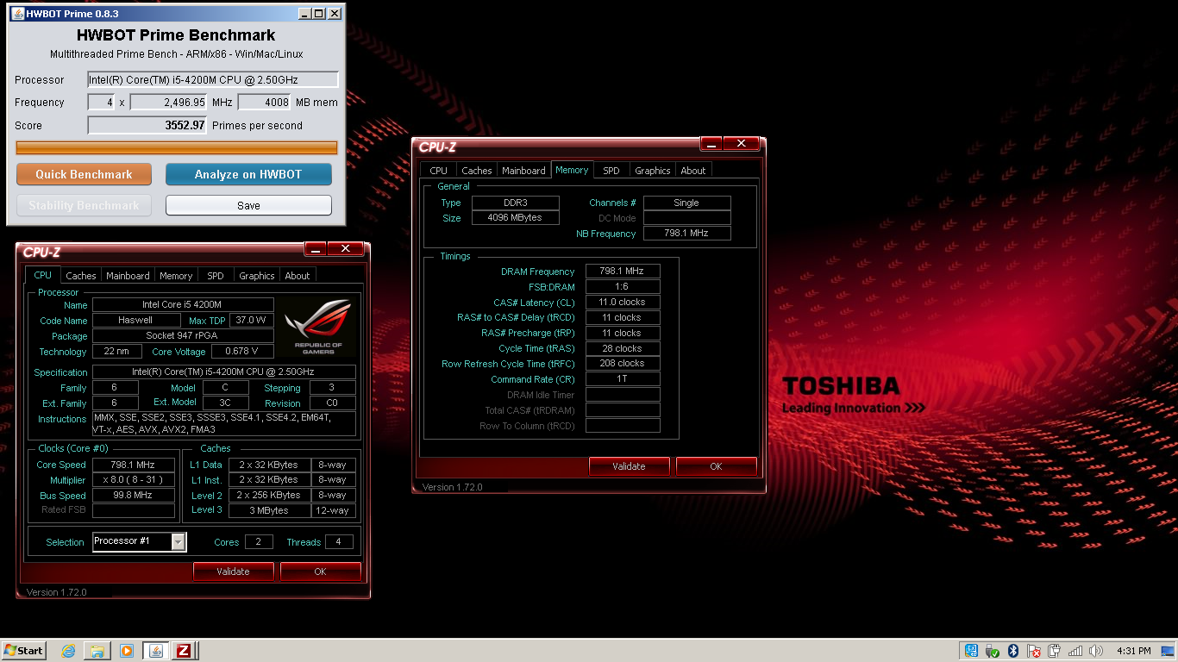Select the About tab in CPU window
This screenshot has width=1178, height=662.
[x=298, y=276]
